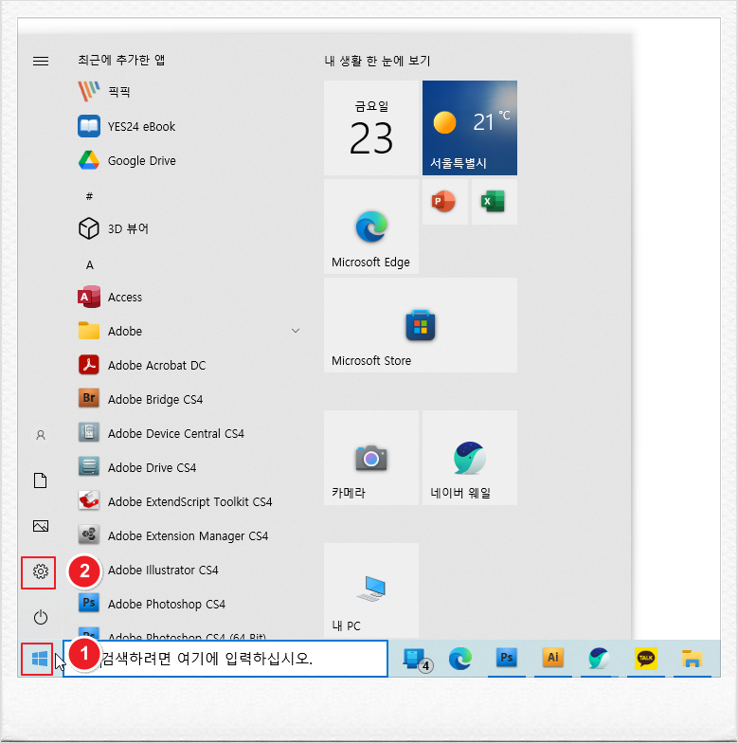The width and height of the screenshot is (738, 743).
Task: Open File Explorer in the taskbar
Action: click(x=692, y=658)
